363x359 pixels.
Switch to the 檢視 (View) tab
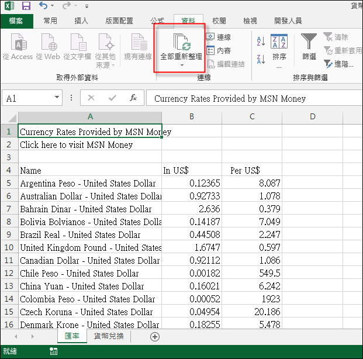click(x=250, y=21)
